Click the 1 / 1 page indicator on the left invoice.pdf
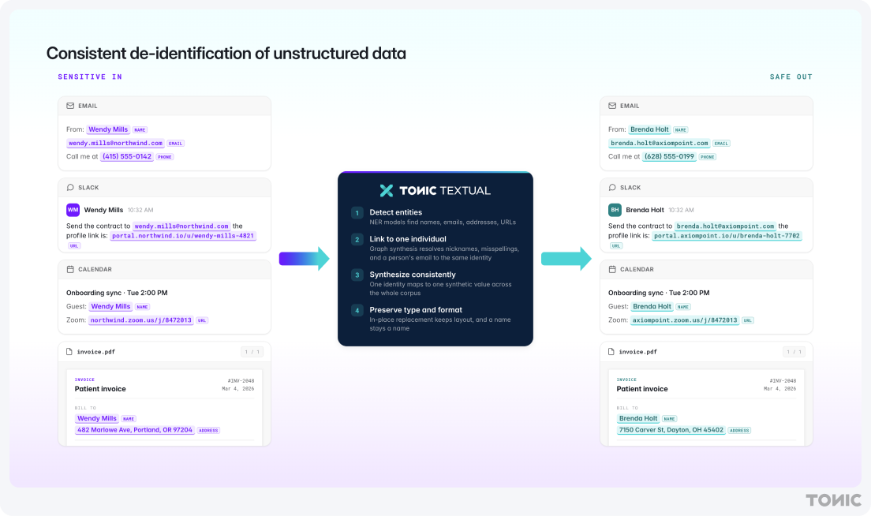This screenshot has width=871, height=516. (252, 352)
